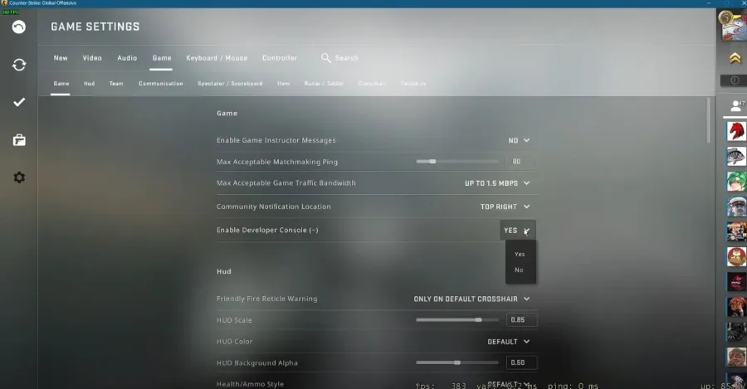
Task: Jump to the Game sub-section tab
Action: tap(61, 83)
